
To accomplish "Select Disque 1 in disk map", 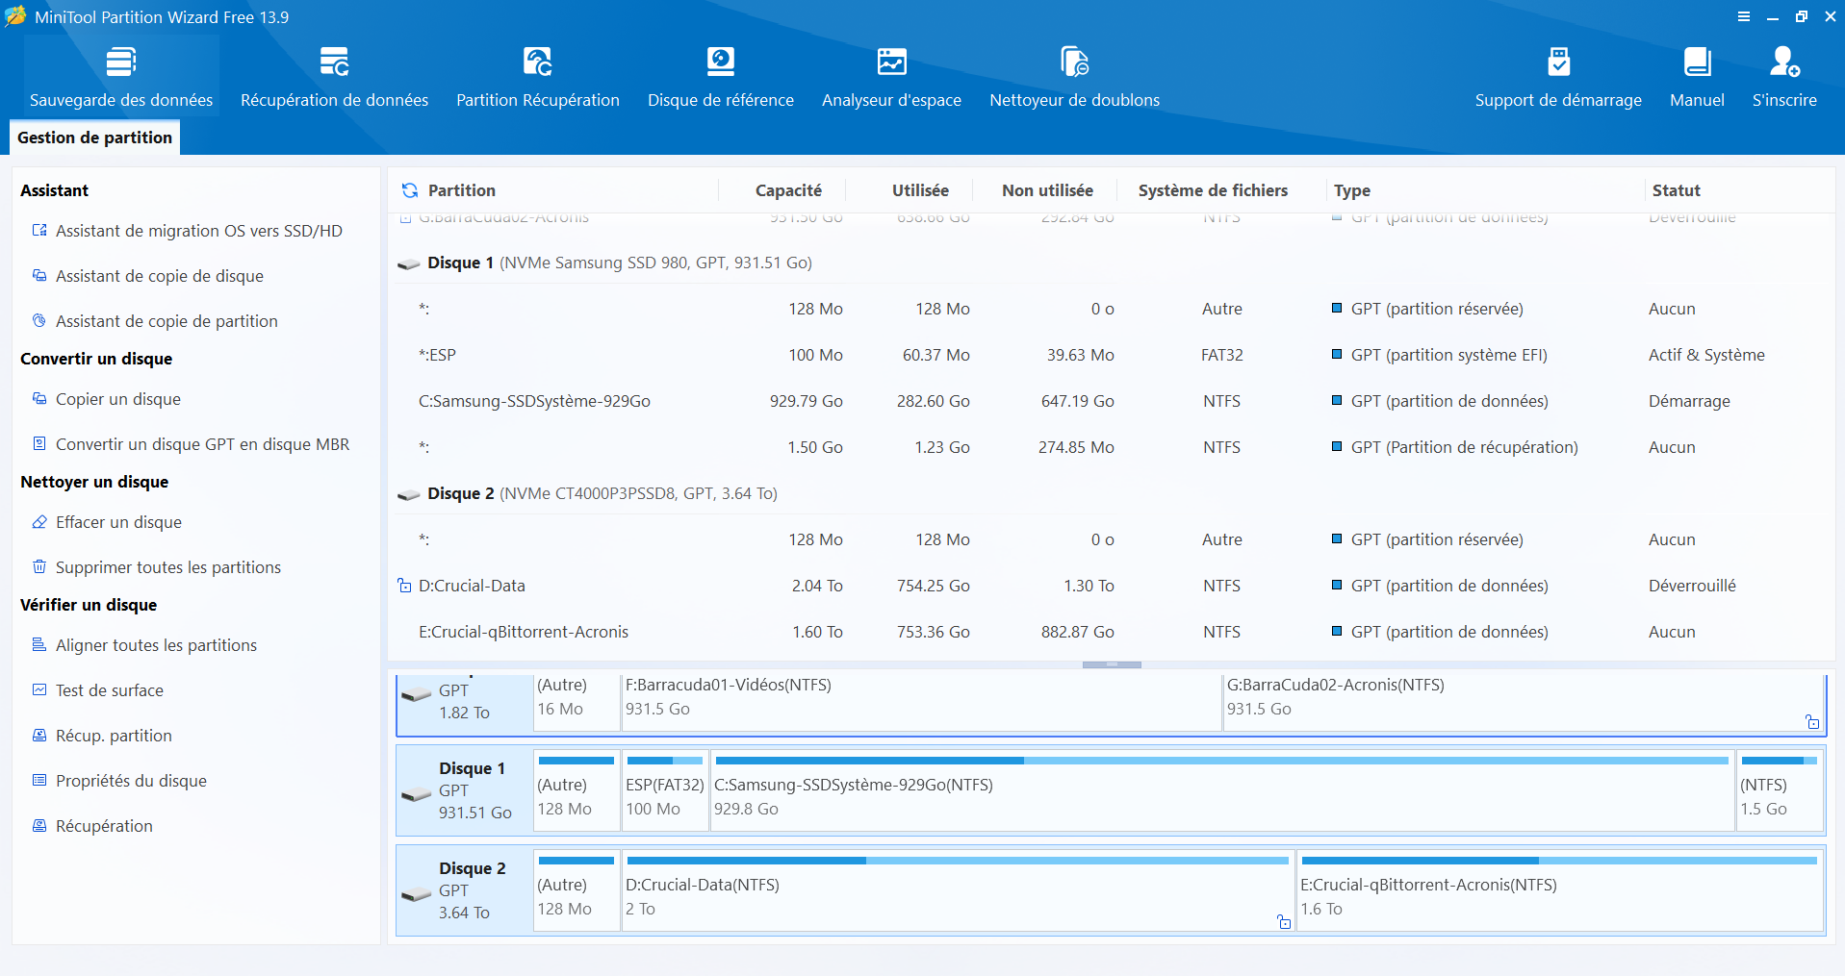I will (x=465, y=790).
